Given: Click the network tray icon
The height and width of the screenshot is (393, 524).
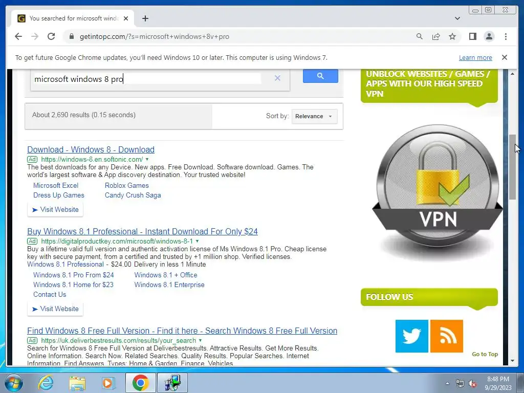Looking at the screenshot, I should [x=460, y=383].
